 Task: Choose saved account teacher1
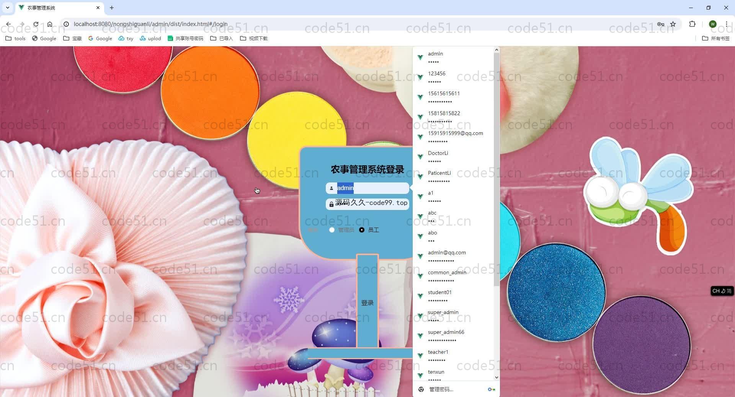tap(453, 356)
